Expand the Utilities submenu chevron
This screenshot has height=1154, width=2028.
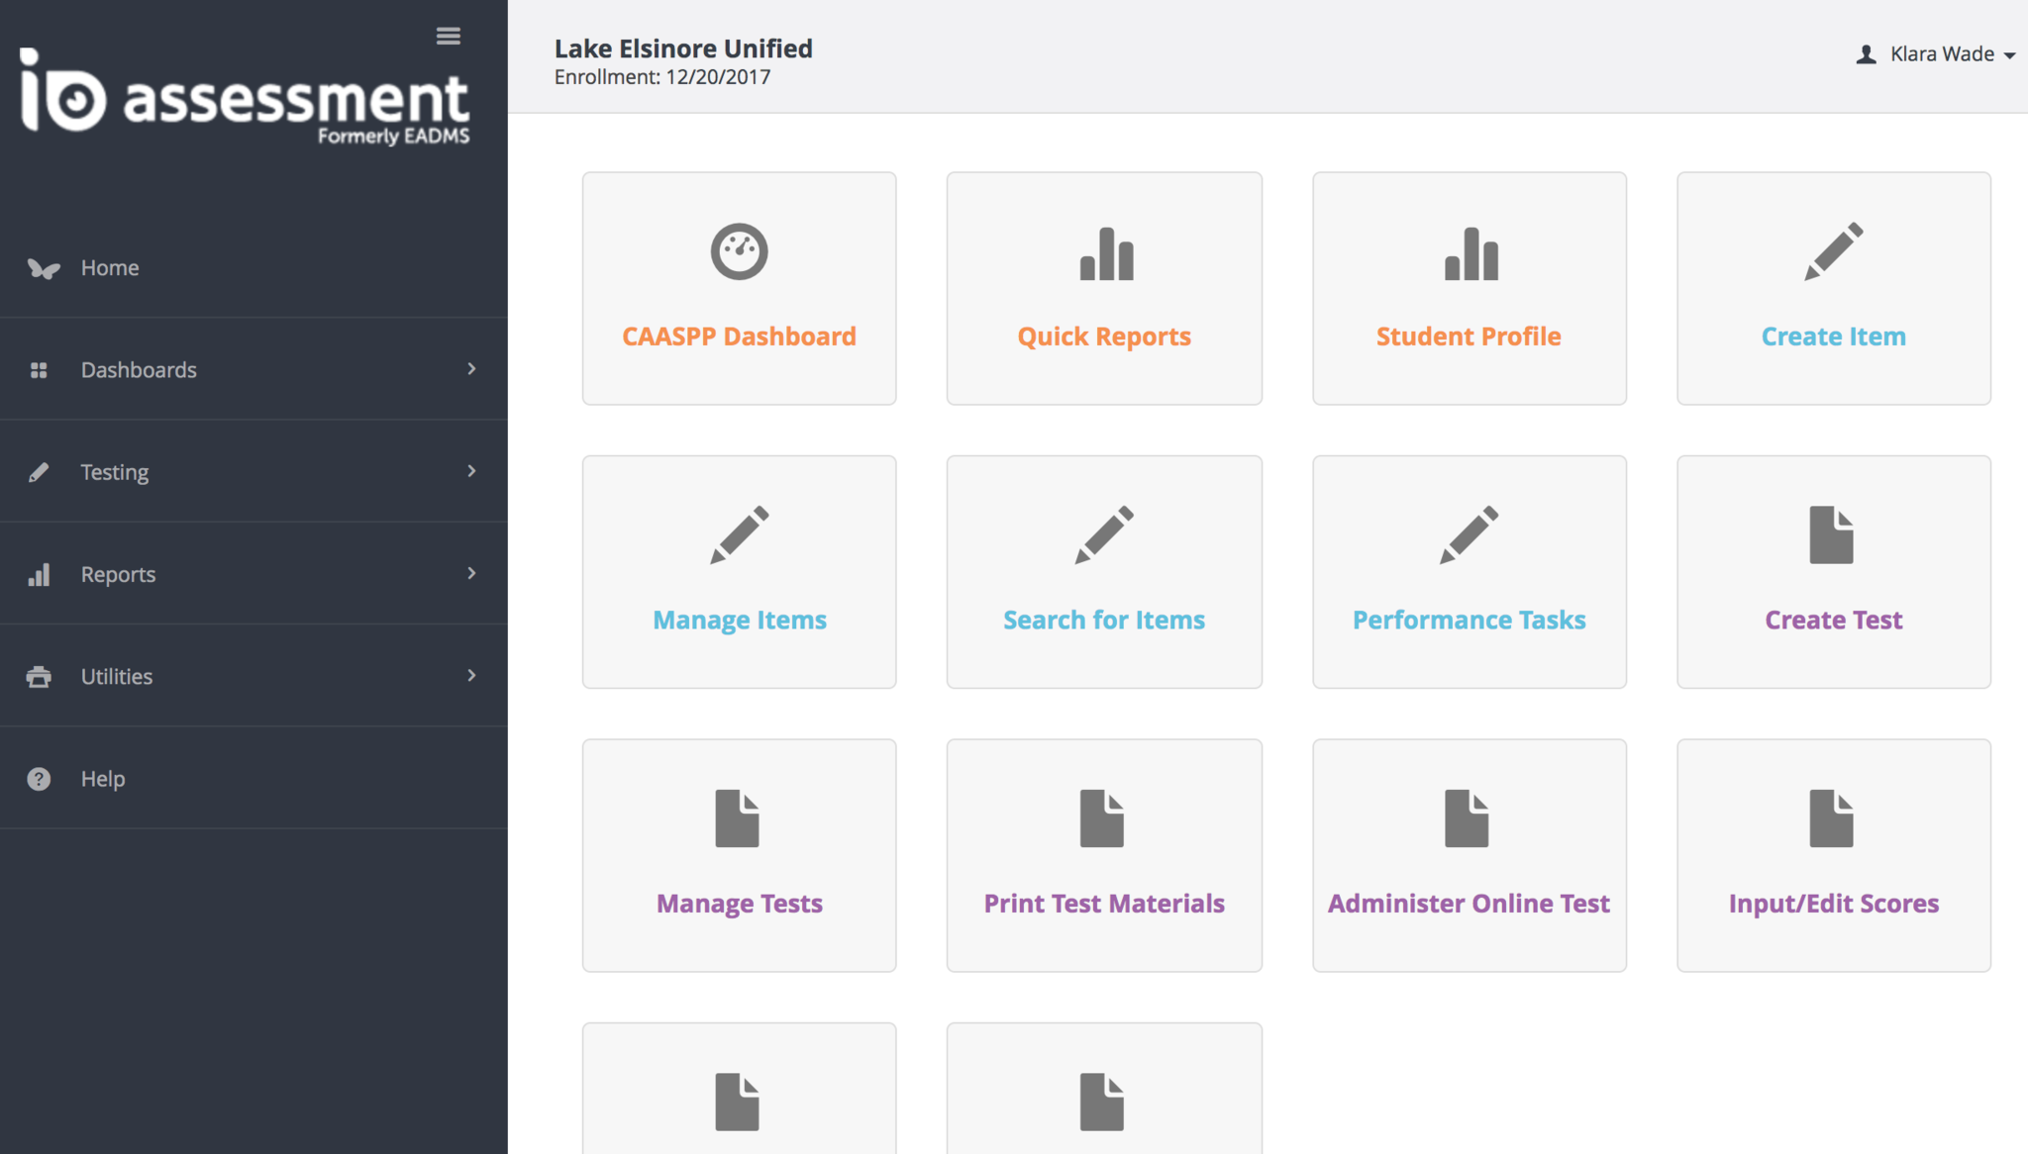471,676
